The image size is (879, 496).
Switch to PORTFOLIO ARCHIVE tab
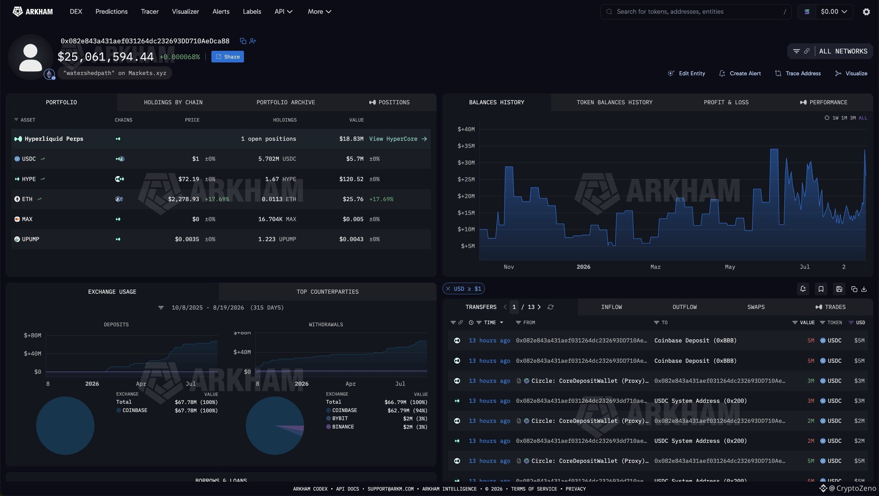point(286,102)
